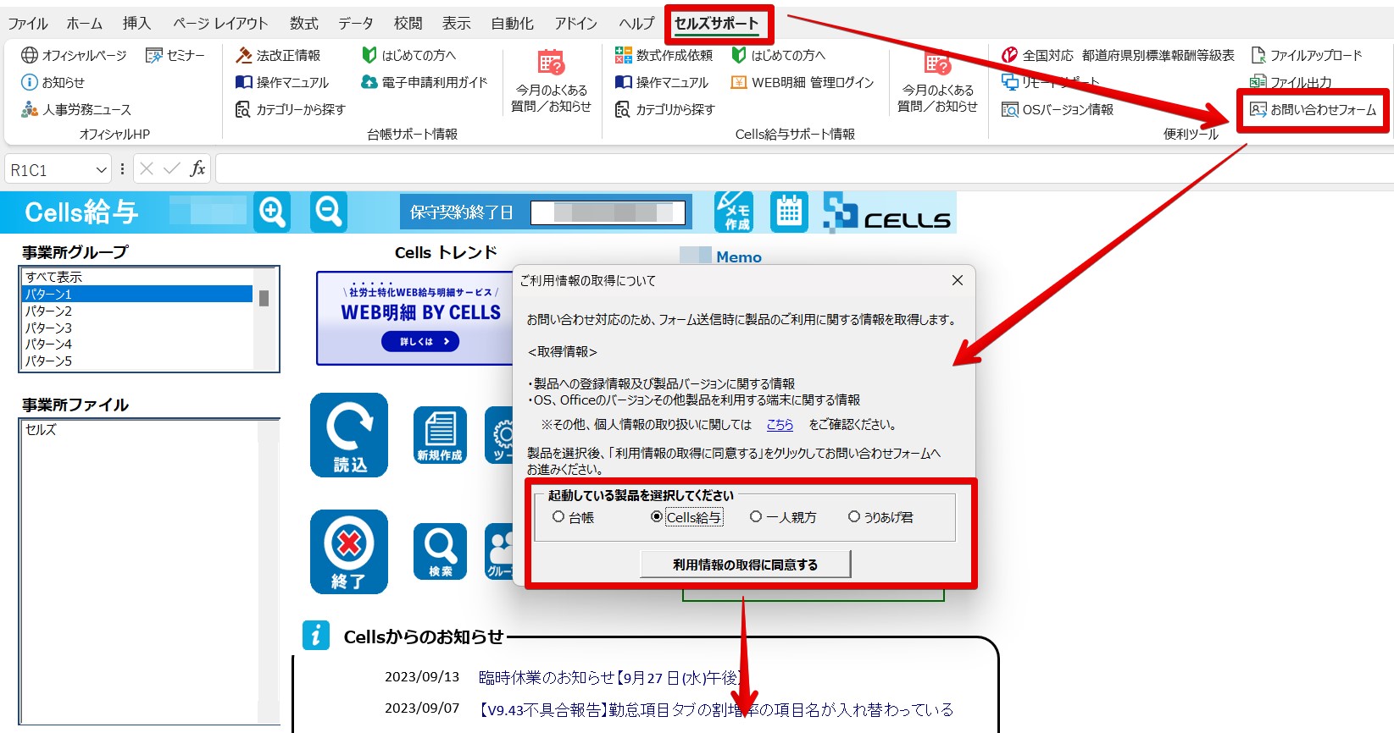Open the 数式 tab
This screenshot has height=733, width=1394.
pyautogui.click(x=304, y=24)
